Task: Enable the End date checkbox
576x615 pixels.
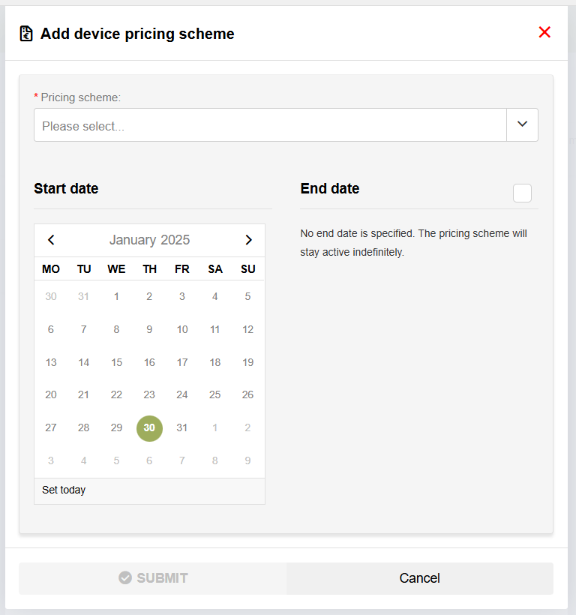Action: click(522, 193)
